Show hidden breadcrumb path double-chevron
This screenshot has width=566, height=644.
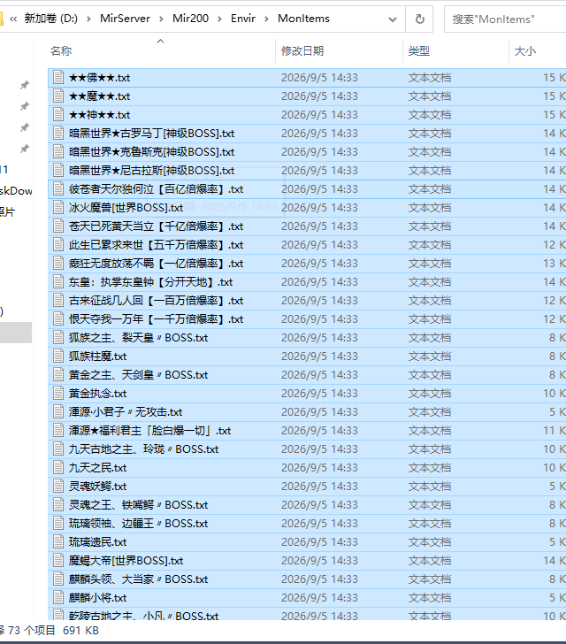click(x=13, y=19)
